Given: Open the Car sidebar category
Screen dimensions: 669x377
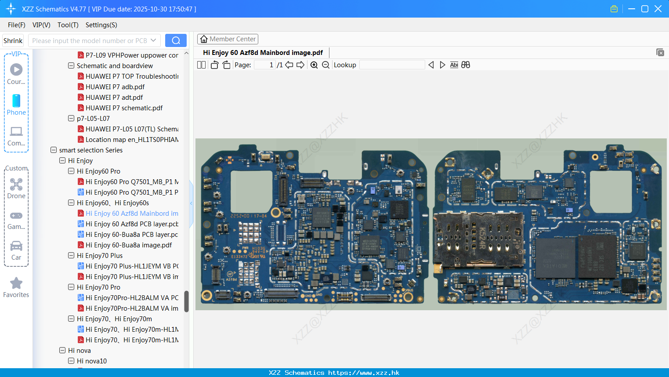Looking at the screenshot, I should [16, 250].
